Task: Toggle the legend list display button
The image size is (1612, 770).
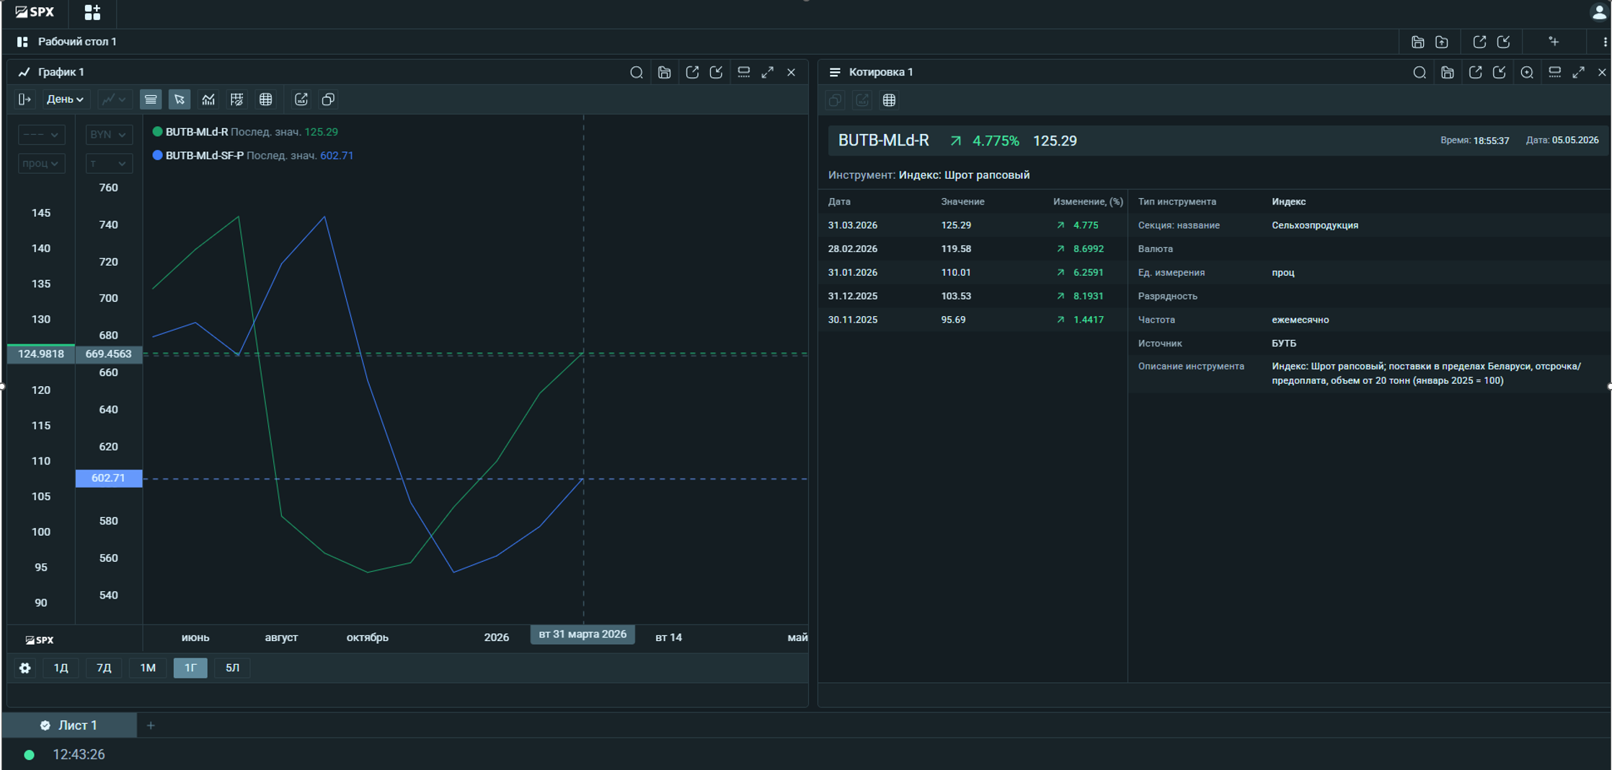Action: [151, 99]
